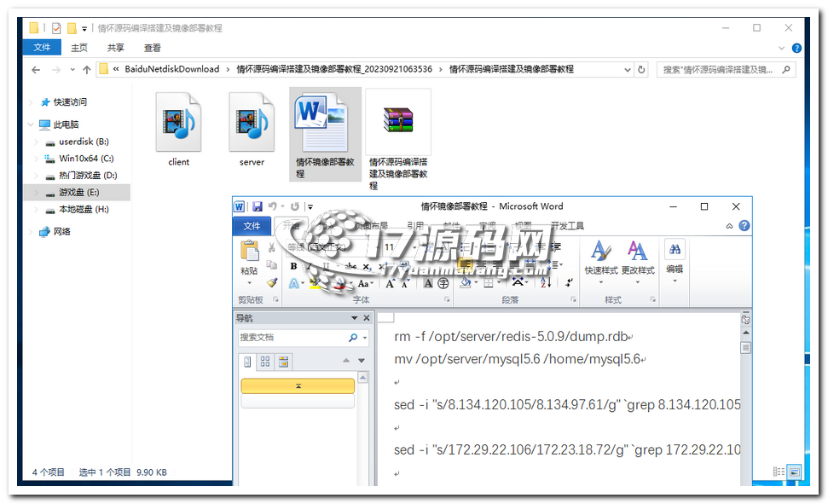Switch Explorer to large icons view
This screenshot has width=828, height=504.
794,472
